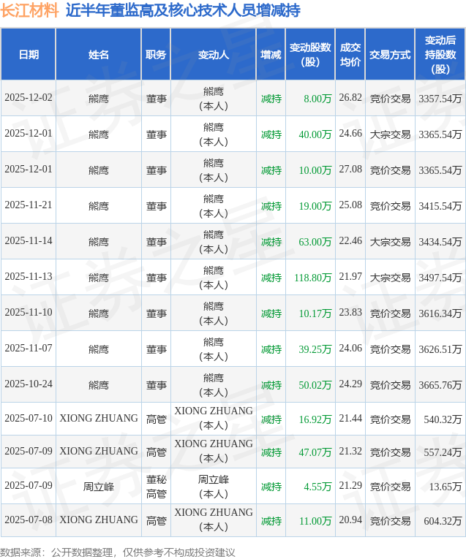Click 大宗交易 in the 2025-11-14 row
The image size is (466, 559).
coord(390,242)
